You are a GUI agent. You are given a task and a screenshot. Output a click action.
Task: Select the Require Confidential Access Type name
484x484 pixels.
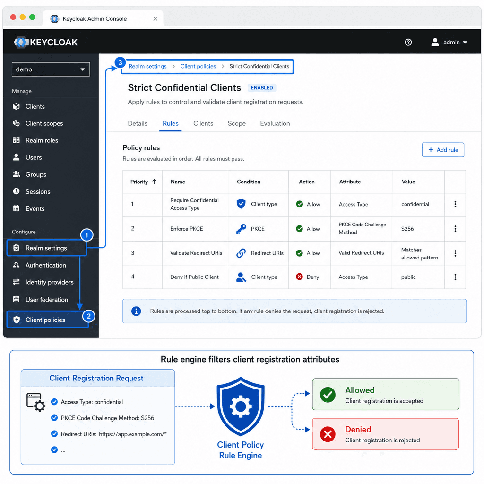[194, 204]
